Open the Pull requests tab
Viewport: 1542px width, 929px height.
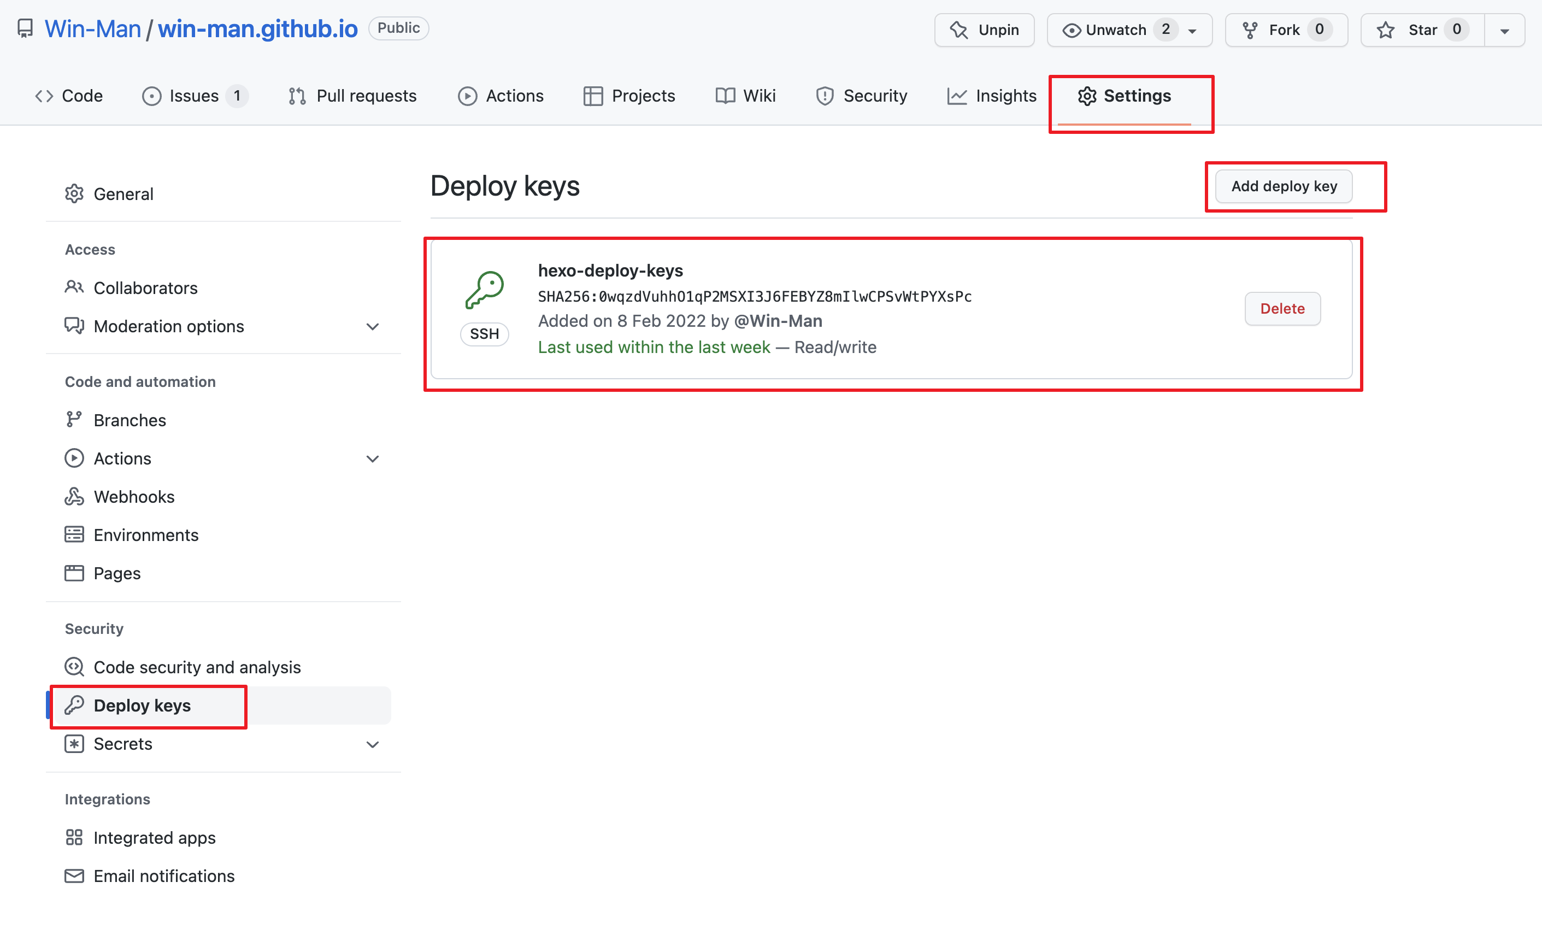[352, 96]
